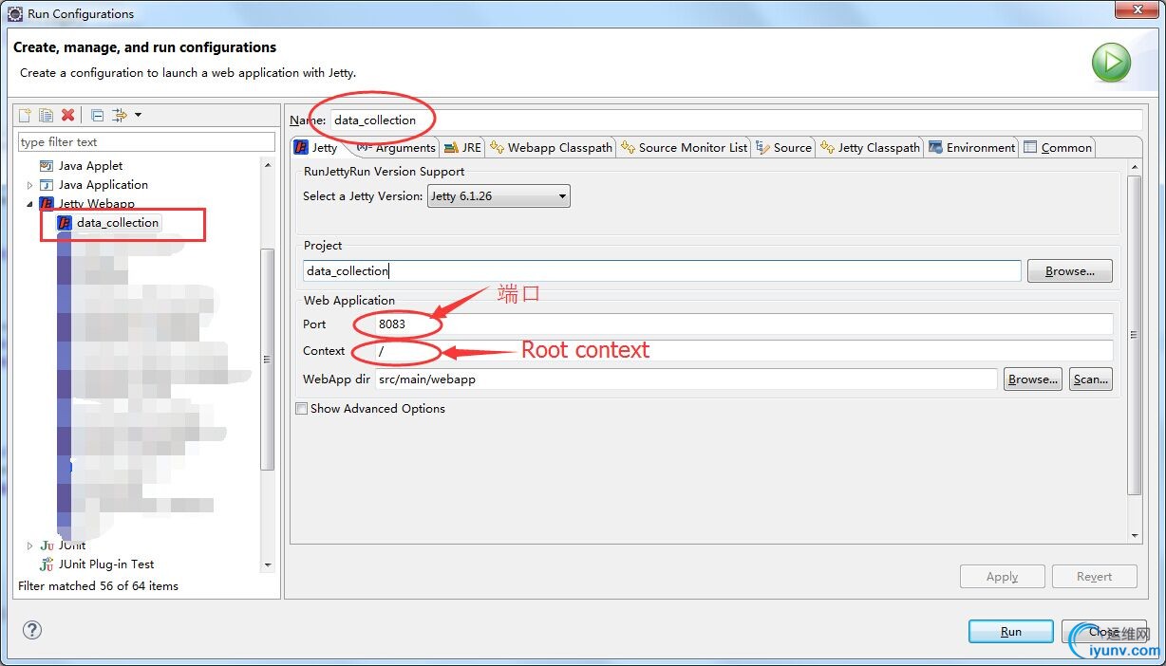Click the configuration tree vertical scrollbar thumb
1166x666 pixels.
(268, 360)
